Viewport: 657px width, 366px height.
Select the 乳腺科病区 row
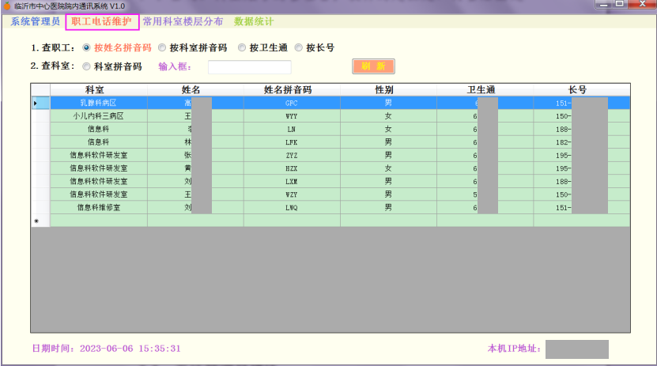(98, 103)
